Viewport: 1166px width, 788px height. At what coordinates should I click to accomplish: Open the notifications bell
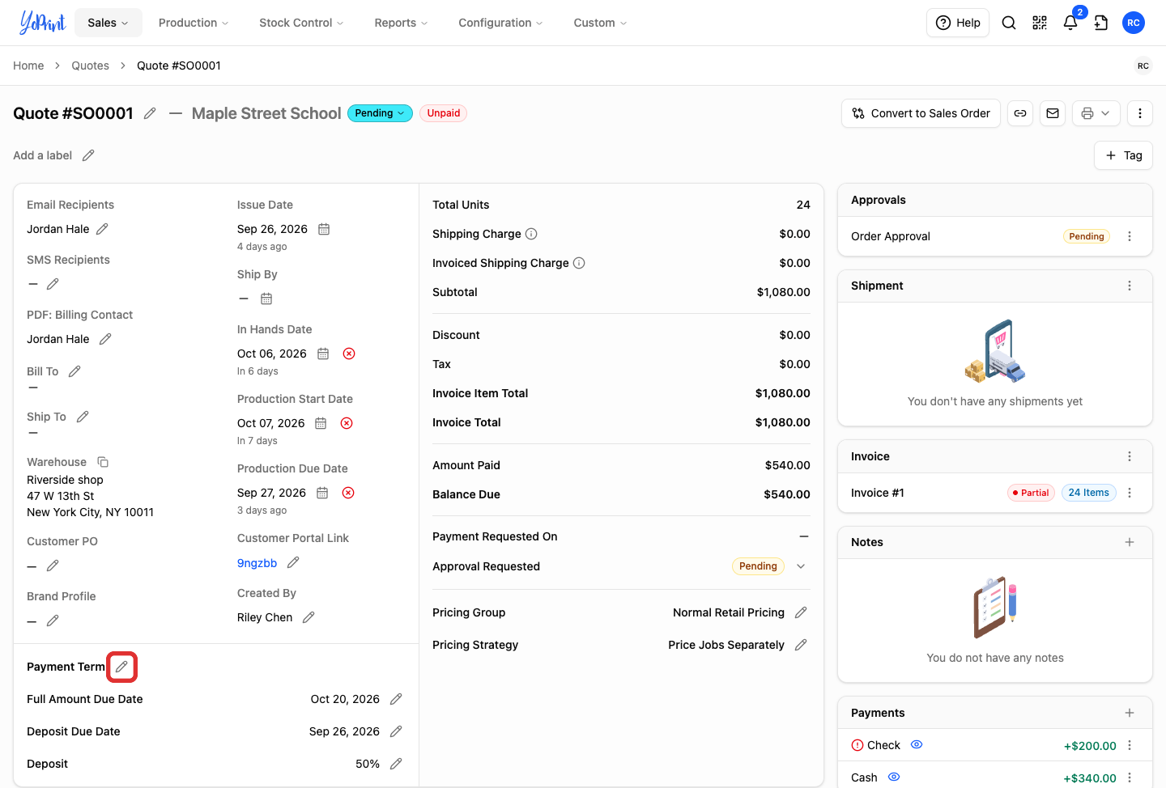1070,23
